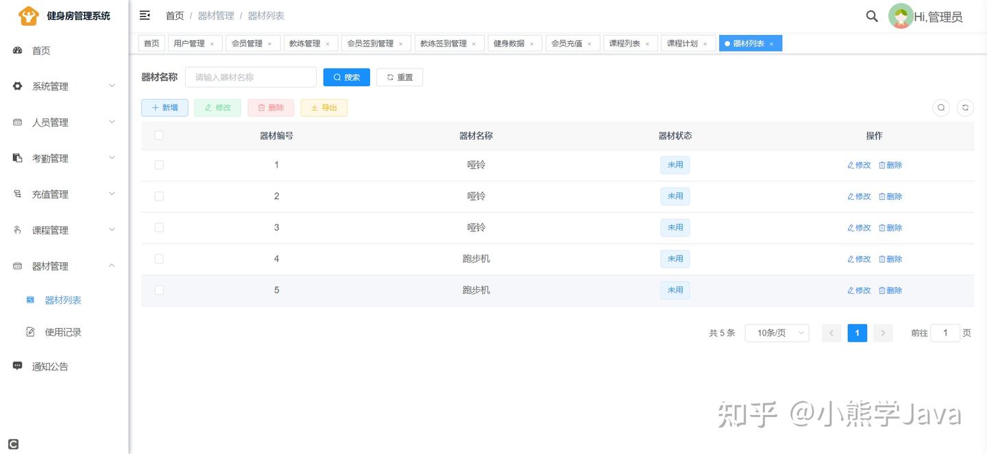
Task: Close the 会员管理 tab
Action: click(x=269, y=44)
